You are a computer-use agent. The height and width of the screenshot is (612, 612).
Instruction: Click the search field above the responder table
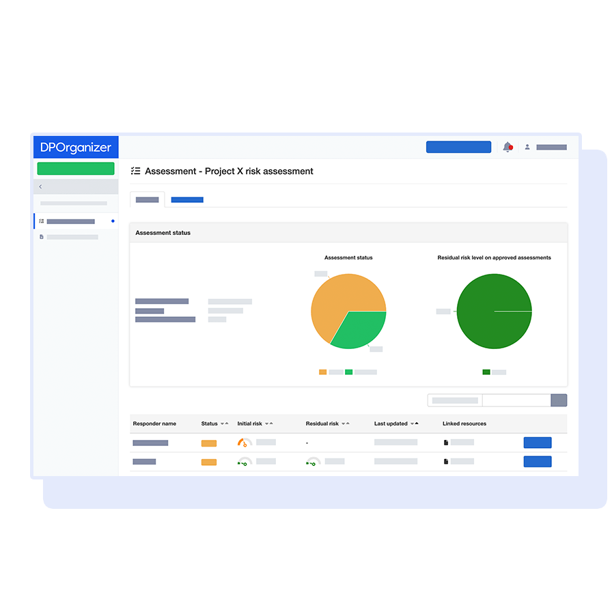click(454, 400)
